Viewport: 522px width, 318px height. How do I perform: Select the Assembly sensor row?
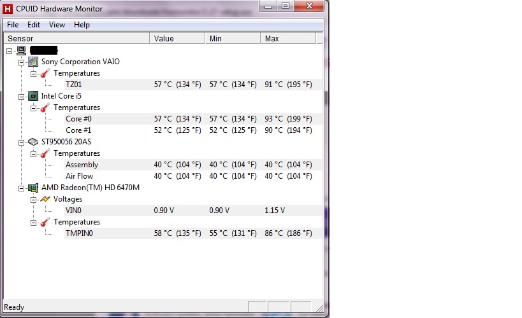pos(193,165)
